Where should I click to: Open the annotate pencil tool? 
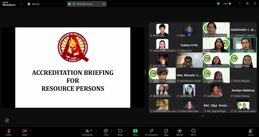pyautogui.click(x=7, y=120)
